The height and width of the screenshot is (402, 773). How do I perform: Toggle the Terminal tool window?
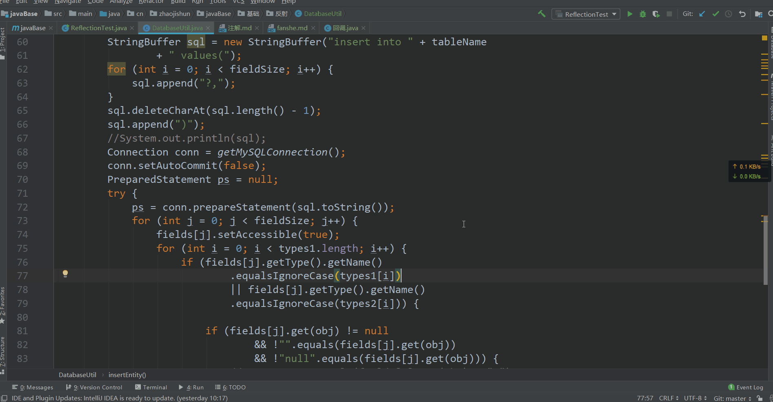pos(151,387)
